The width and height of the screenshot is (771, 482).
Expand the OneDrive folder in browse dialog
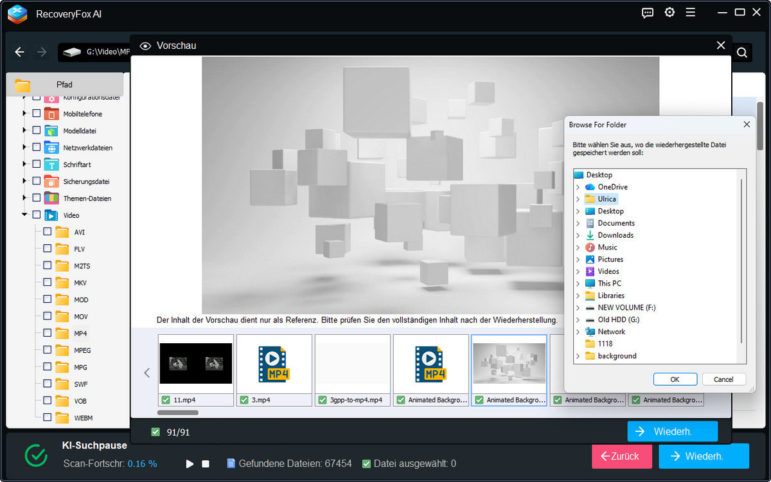[x=578, y=187]
